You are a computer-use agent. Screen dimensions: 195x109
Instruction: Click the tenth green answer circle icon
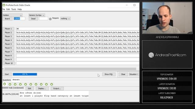coord(51,84)
